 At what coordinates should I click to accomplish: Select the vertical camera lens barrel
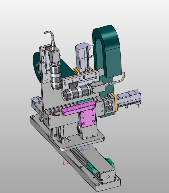pos(56,76)
